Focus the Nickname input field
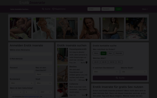The image size is (157, 98). click(x=31, y=54)
